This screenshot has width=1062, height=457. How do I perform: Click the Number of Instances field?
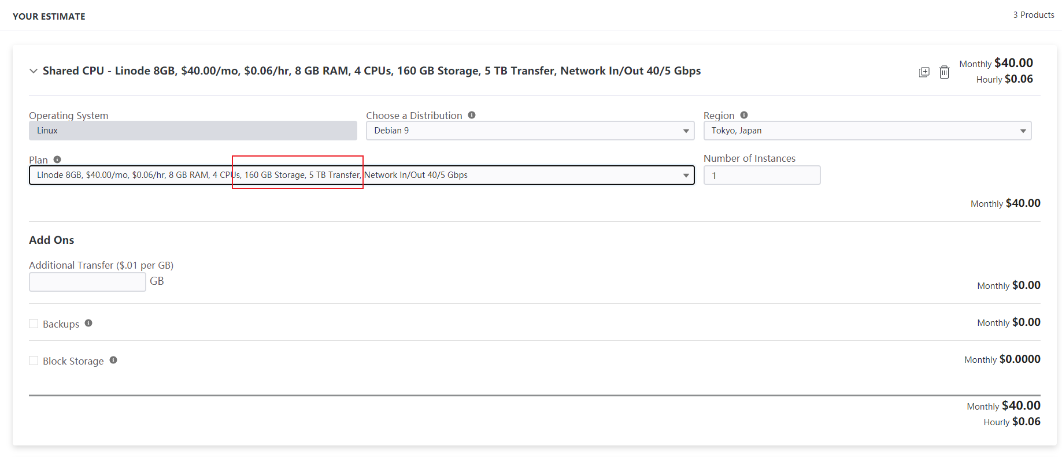click(x=761, y=175)
